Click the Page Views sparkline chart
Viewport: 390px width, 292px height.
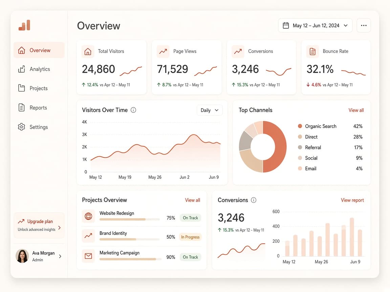205,71
